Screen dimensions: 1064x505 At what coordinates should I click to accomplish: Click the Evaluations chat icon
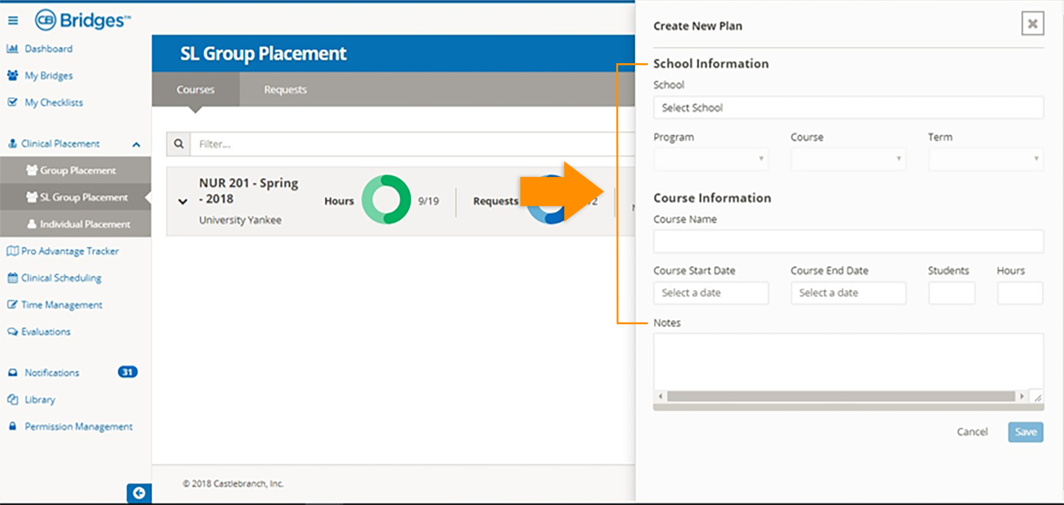pyautogui.click(x=12, y=331)
